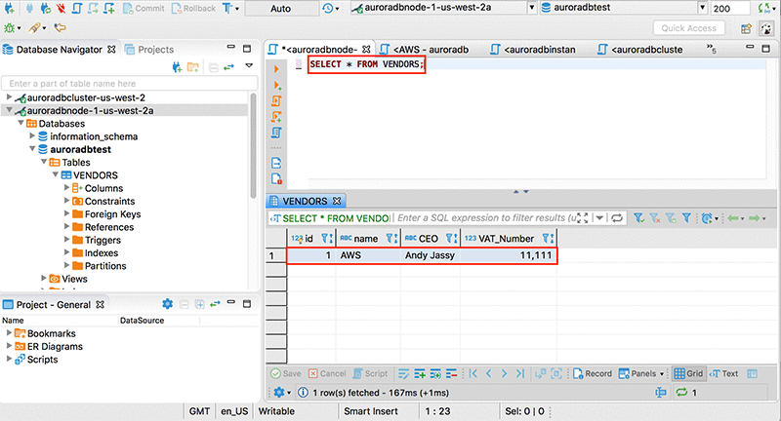Viewport: 781px width, 421px height.
Task: Click the Disconnect red plug icon
Action: coord(61,8)
